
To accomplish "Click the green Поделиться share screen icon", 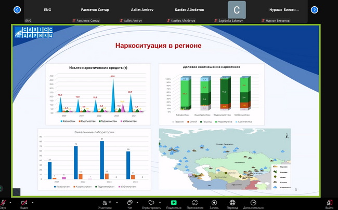I will [x=174, y=203].
